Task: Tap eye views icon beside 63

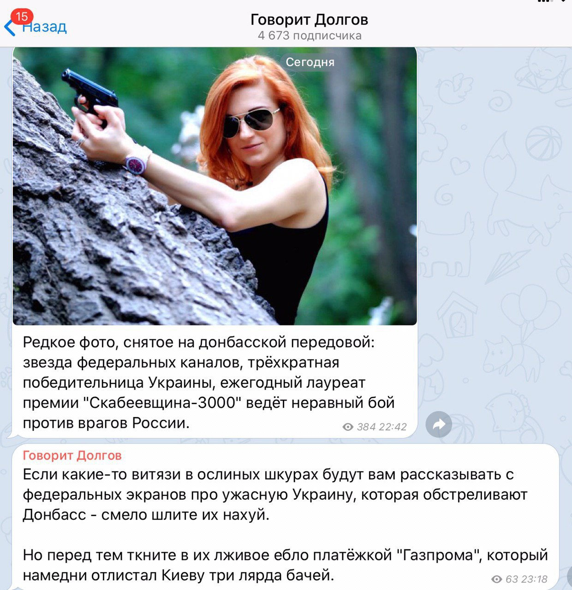Action: pyautogui.click(x=497, y=579)
